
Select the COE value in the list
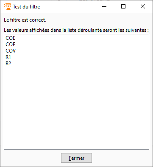11,38
